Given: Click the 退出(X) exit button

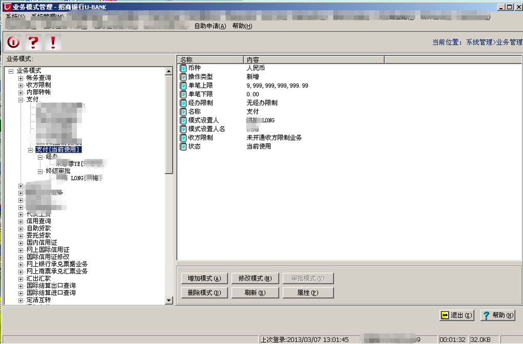Looking at the screenshot, I should click(457, 315).
